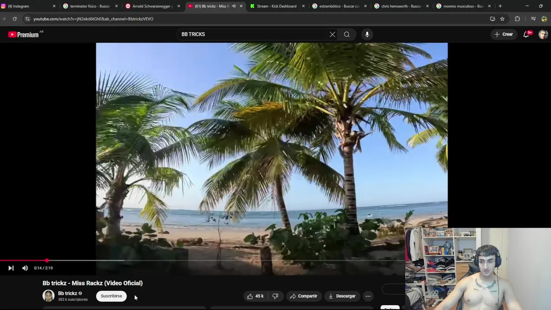551x310 pixels.
Task: Switch to the moreno musculoso tab
Action: tap(463, 6)
